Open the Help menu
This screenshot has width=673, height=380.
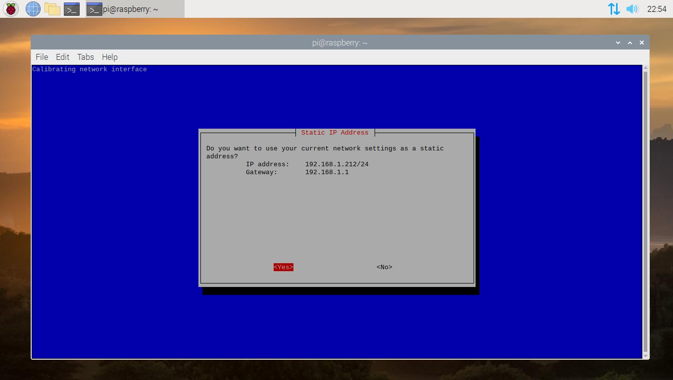109,57
